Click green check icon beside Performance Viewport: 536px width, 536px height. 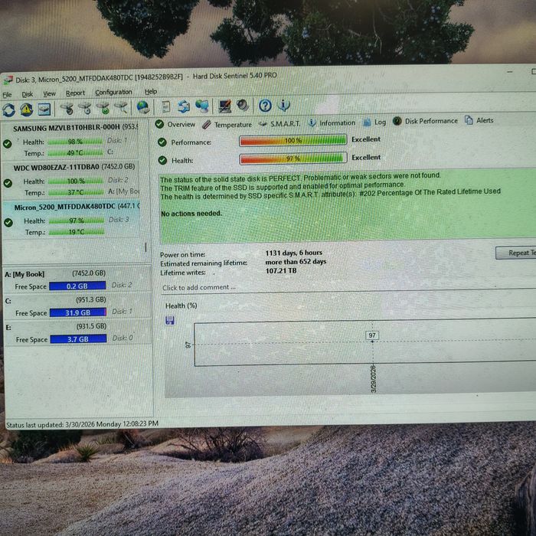162,142
